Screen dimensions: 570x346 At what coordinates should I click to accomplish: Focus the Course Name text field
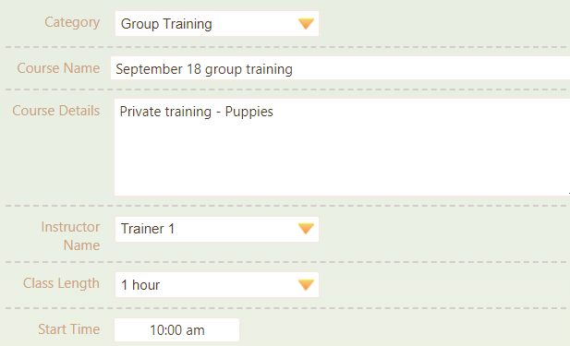coord(340,68)
